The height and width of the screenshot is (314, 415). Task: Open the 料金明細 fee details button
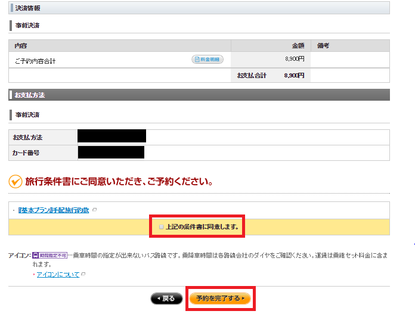tap(207, 60)
